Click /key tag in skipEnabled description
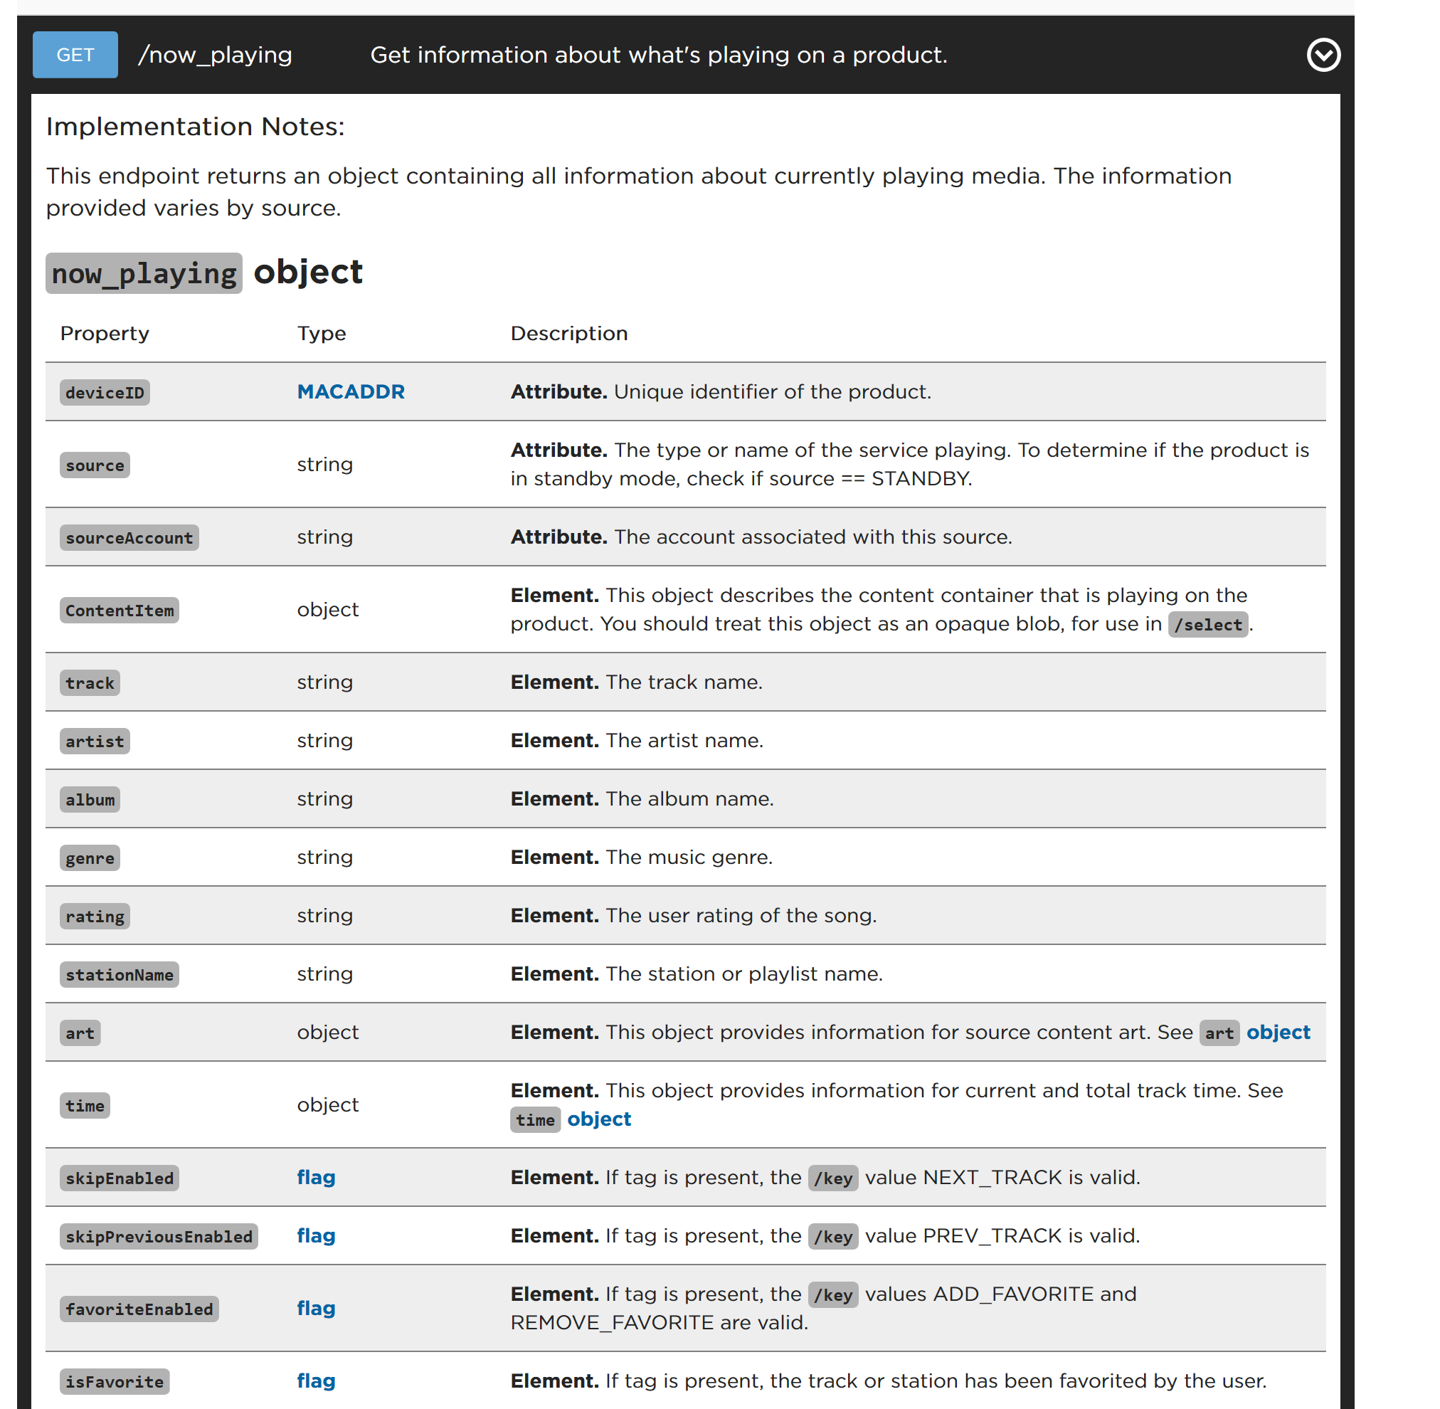The height and width of the screenshot is (1409, 1440). [x=832, y=1178]
